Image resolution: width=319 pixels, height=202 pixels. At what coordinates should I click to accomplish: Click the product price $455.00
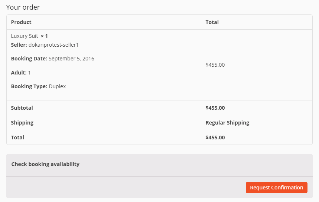[215, 65]
